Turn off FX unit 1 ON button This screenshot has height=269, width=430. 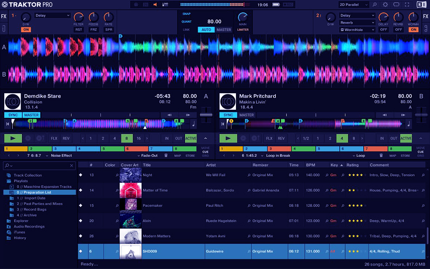pos(26,30)
